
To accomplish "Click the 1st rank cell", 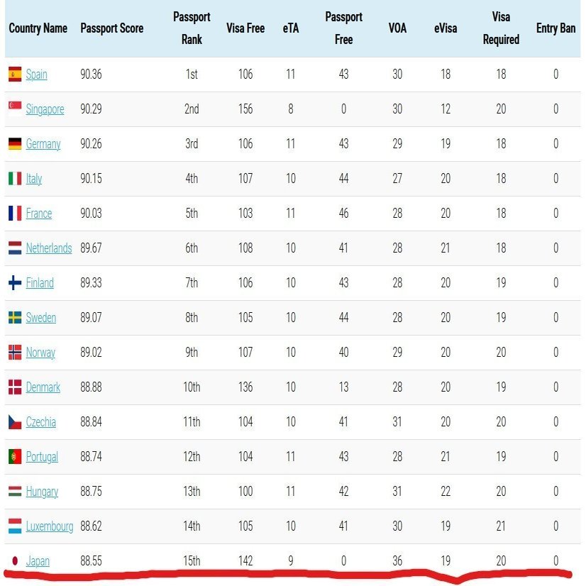I will (x=192, y=74).
